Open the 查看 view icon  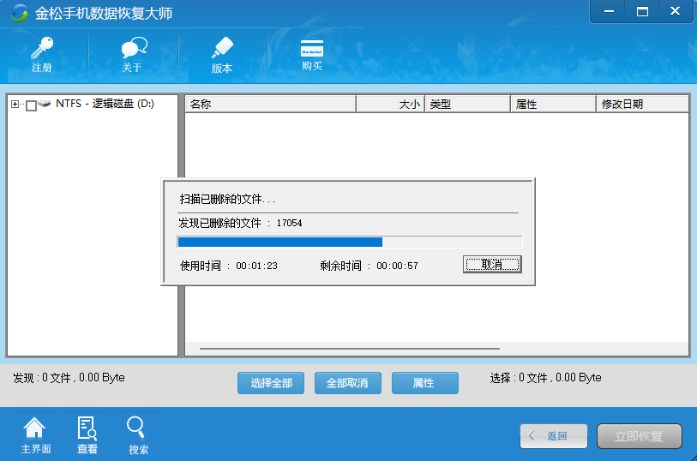click(87, 435)
